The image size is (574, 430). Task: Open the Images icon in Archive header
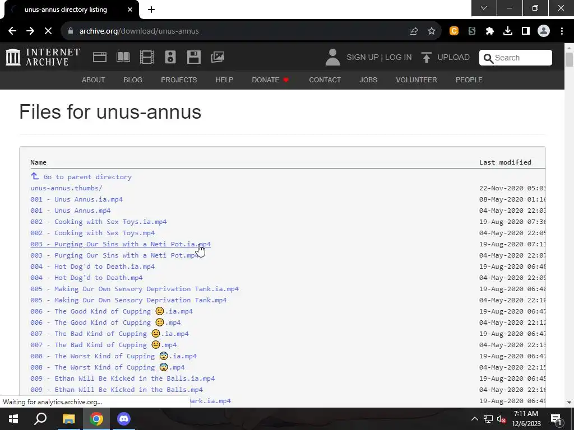(x=217, y=57)
